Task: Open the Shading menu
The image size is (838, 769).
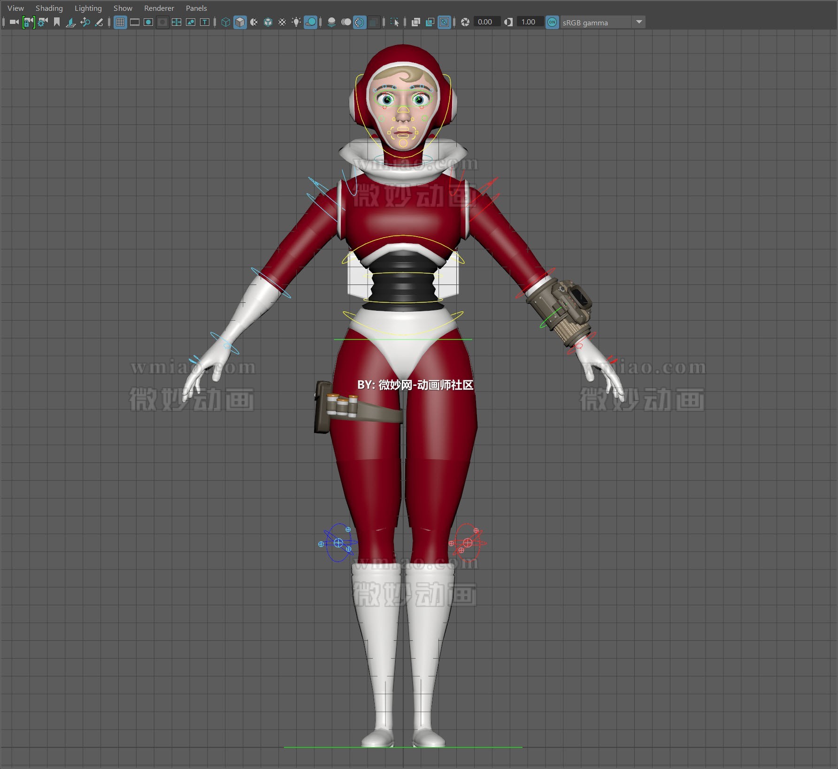Action: [49, 8]
